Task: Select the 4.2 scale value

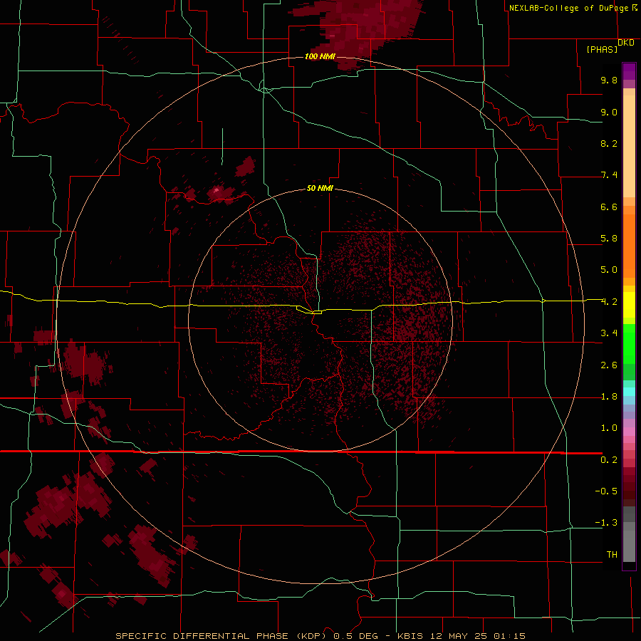Action: pos(609,302)
